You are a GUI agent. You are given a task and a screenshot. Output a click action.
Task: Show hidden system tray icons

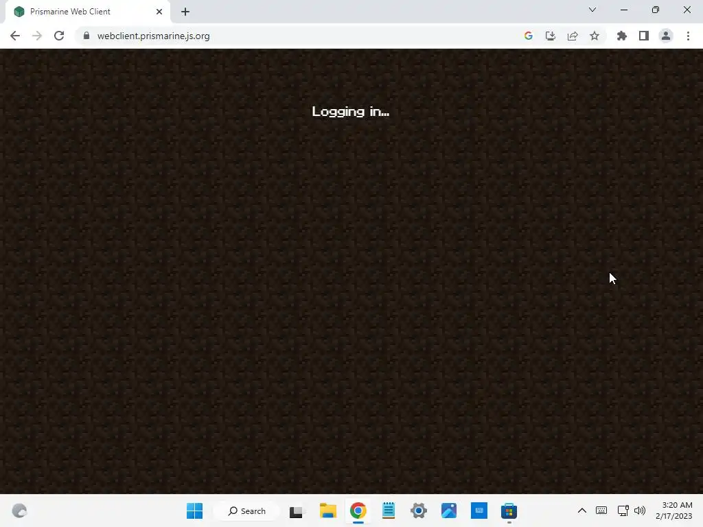582,511
